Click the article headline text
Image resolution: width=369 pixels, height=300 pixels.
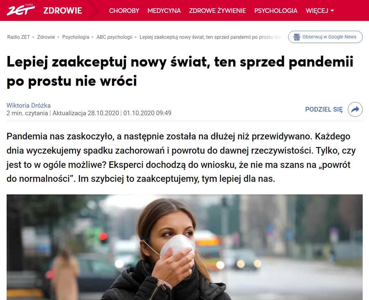[180, 72]
